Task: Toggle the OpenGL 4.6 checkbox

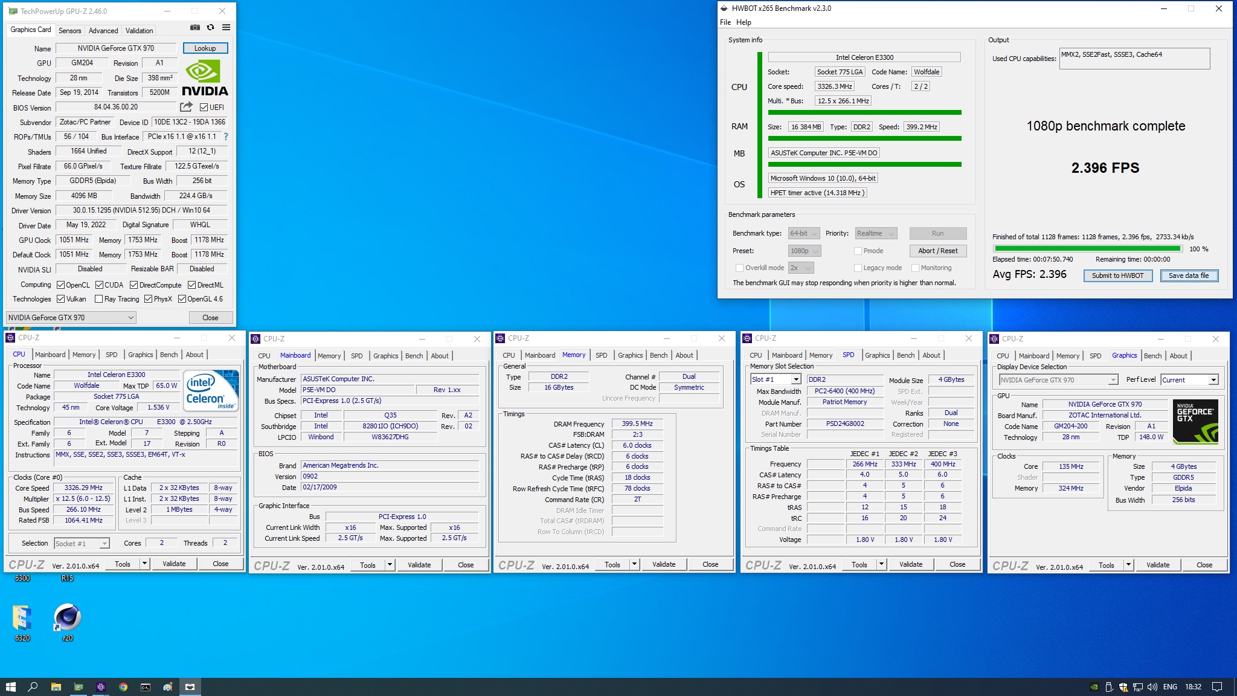Action: tap(182, 299)
